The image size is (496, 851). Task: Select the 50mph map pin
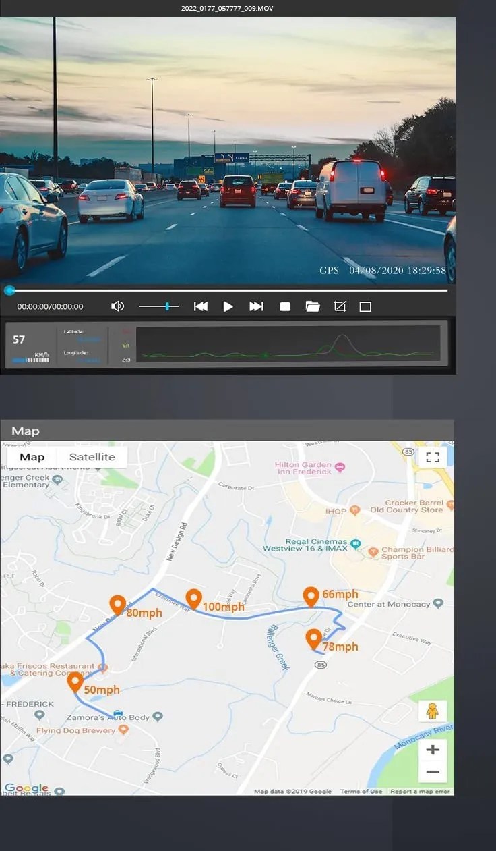[75, 682]
